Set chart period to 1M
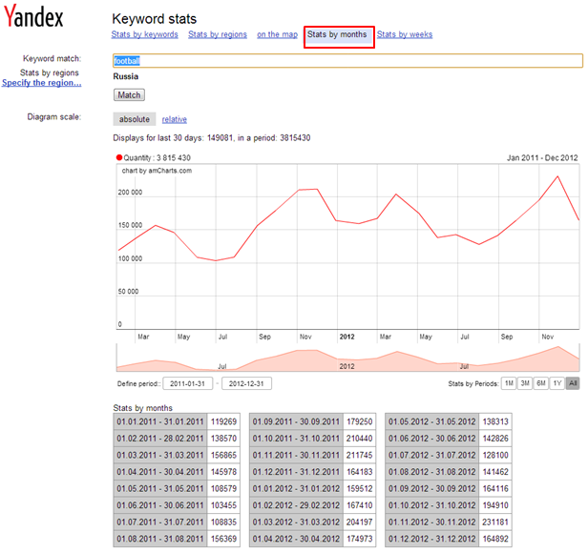The image size is (588, 553). pos(509,383)
